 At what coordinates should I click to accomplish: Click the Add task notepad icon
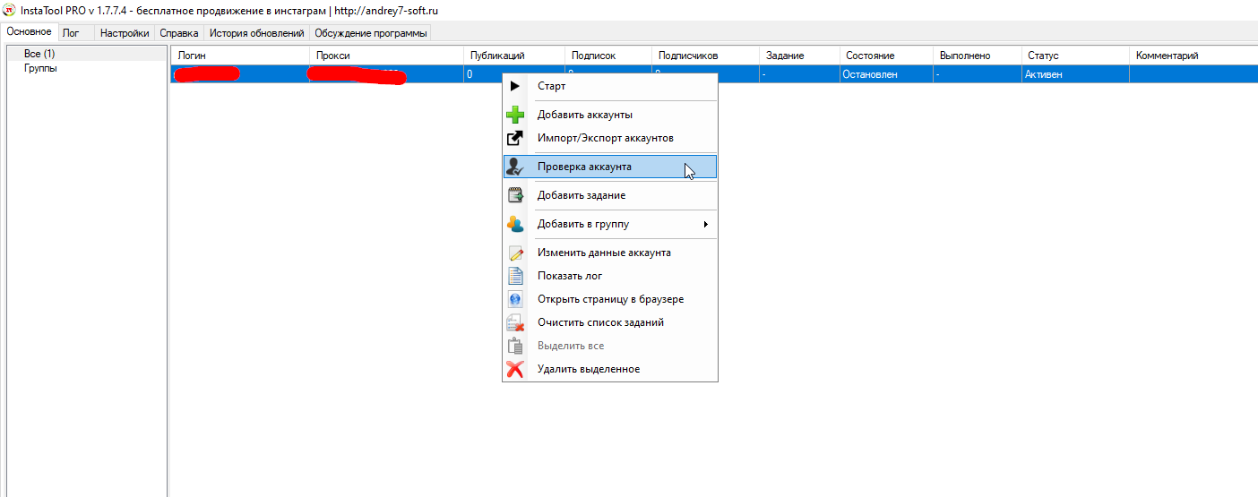[x=515, y=195]
